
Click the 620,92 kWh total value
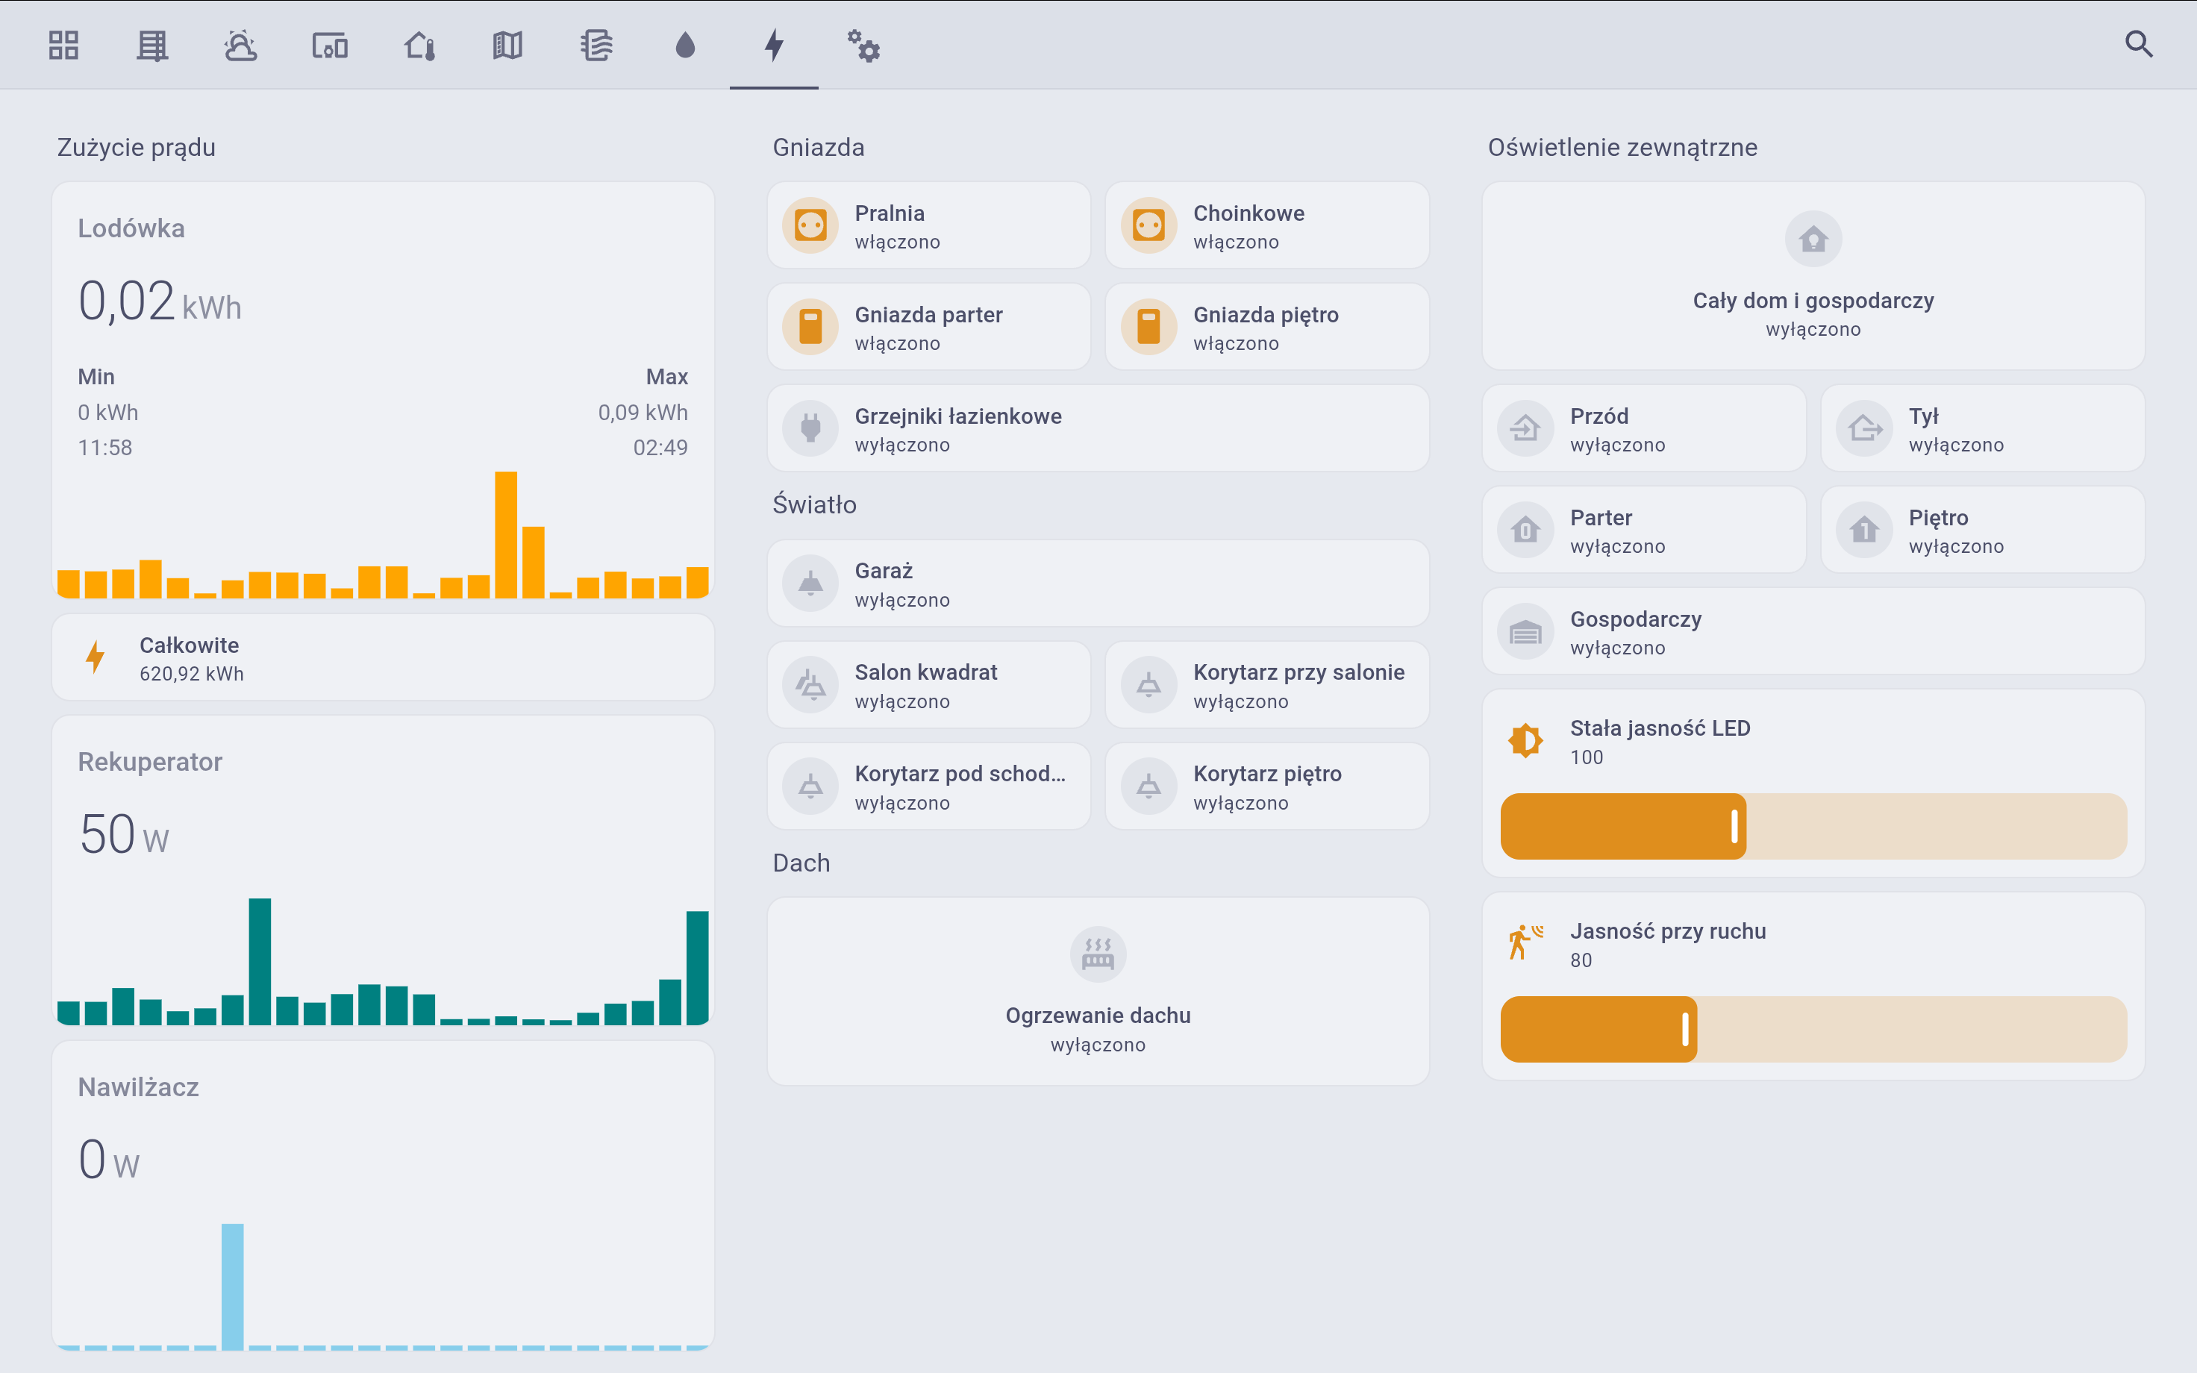tap(192, 674)
